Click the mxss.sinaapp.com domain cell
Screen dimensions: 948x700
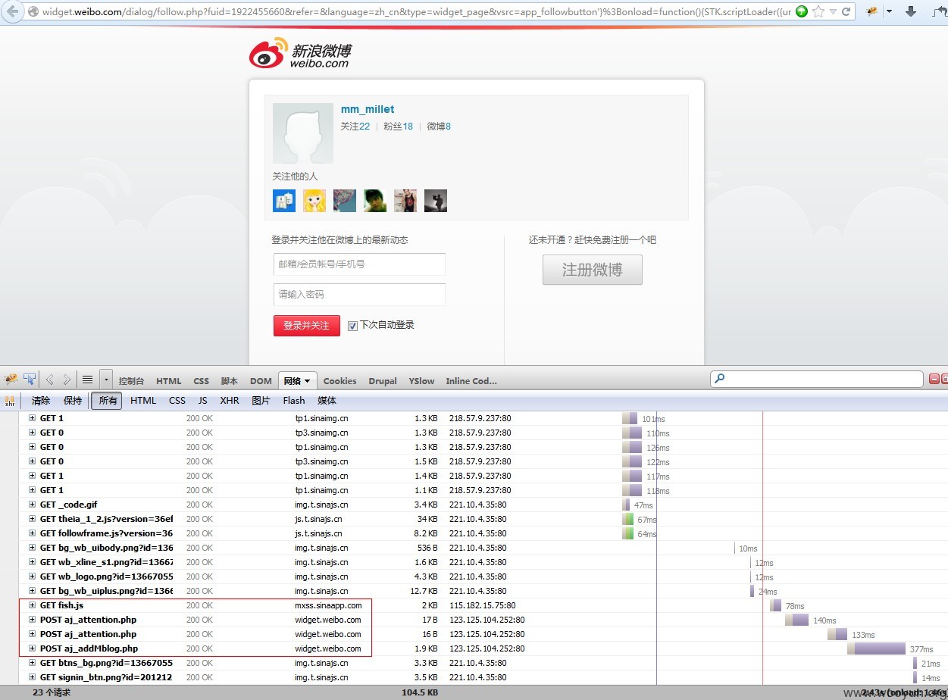[328, 605]
